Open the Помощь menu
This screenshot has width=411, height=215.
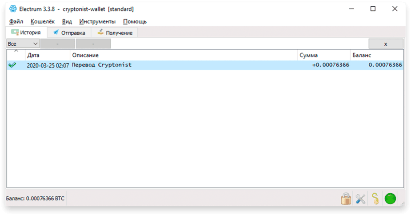135,21
